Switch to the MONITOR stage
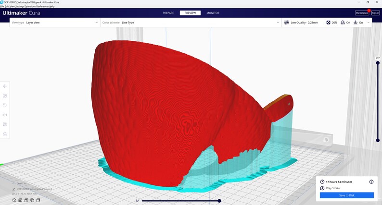 [x=213, y=13]
